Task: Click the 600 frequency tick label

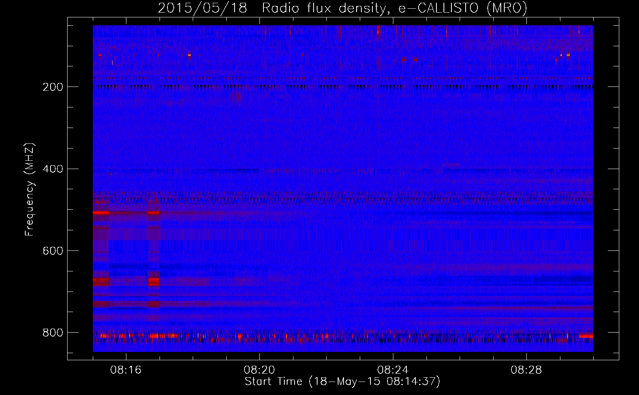Action: pyautogui.click(x=53, y=251)
